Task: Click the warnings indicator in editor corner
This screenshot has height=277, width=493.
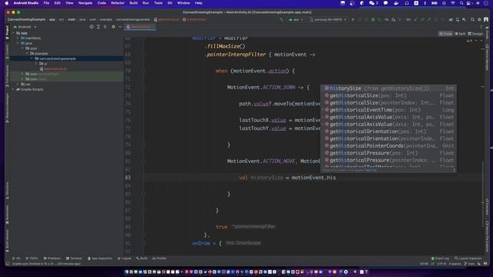Action: [x=469, y=41]
